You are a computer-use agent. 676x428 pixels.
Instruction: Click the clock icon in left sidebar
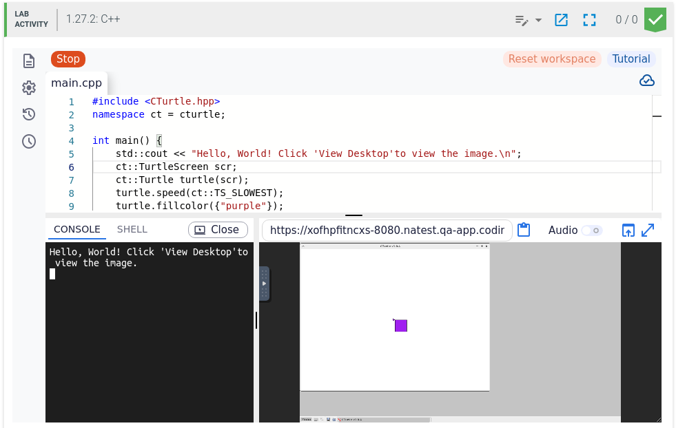point(29,141)
